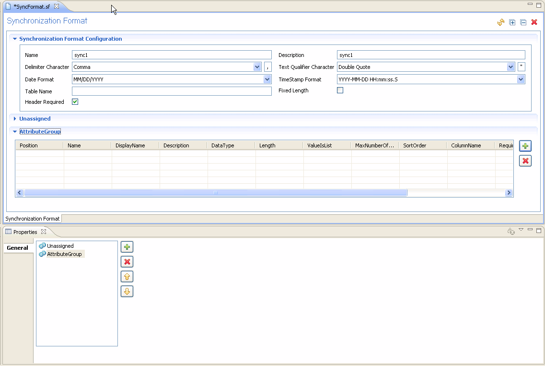Open the Text Qualifier Character dropdown
Viewport: 545px width, 366px height.
coord(510,67)
